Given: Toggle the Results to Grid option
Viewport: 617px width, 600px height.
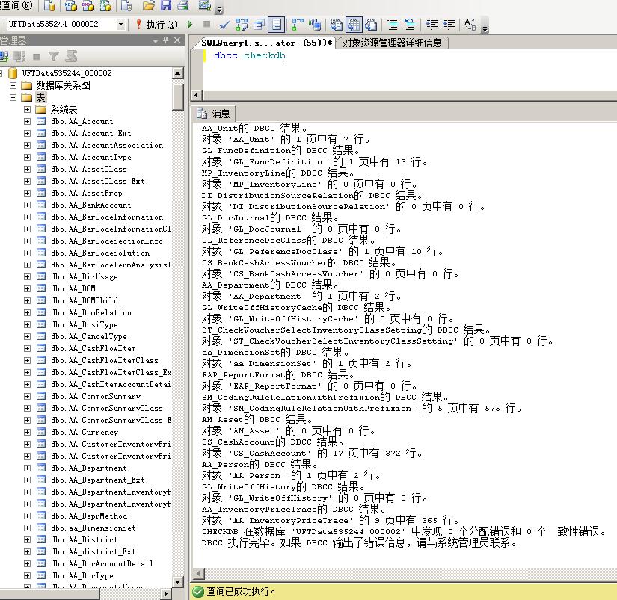Looking at the screenshot, I should 353,25.
